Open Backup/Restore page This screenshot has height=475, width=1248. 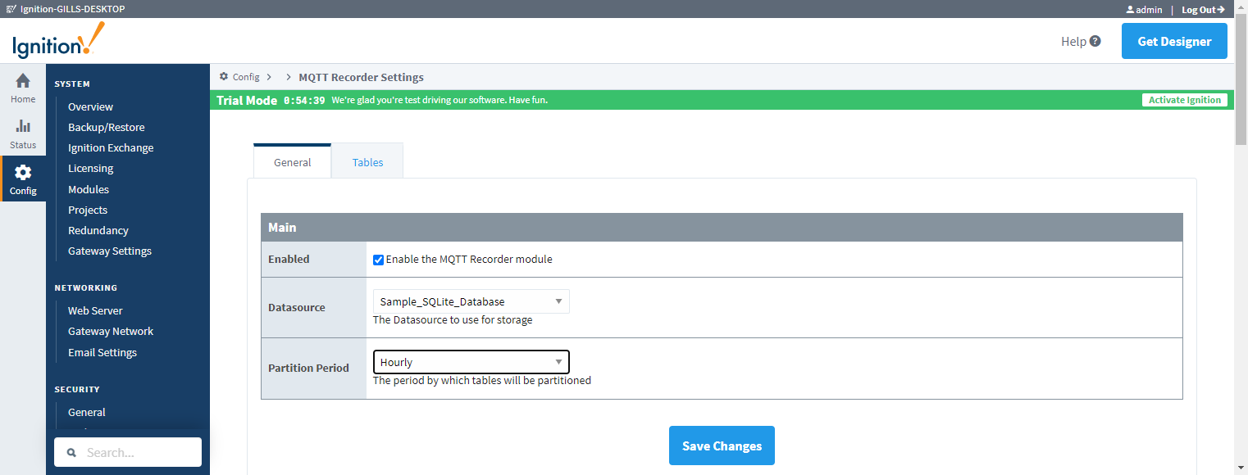pos(107,127)
